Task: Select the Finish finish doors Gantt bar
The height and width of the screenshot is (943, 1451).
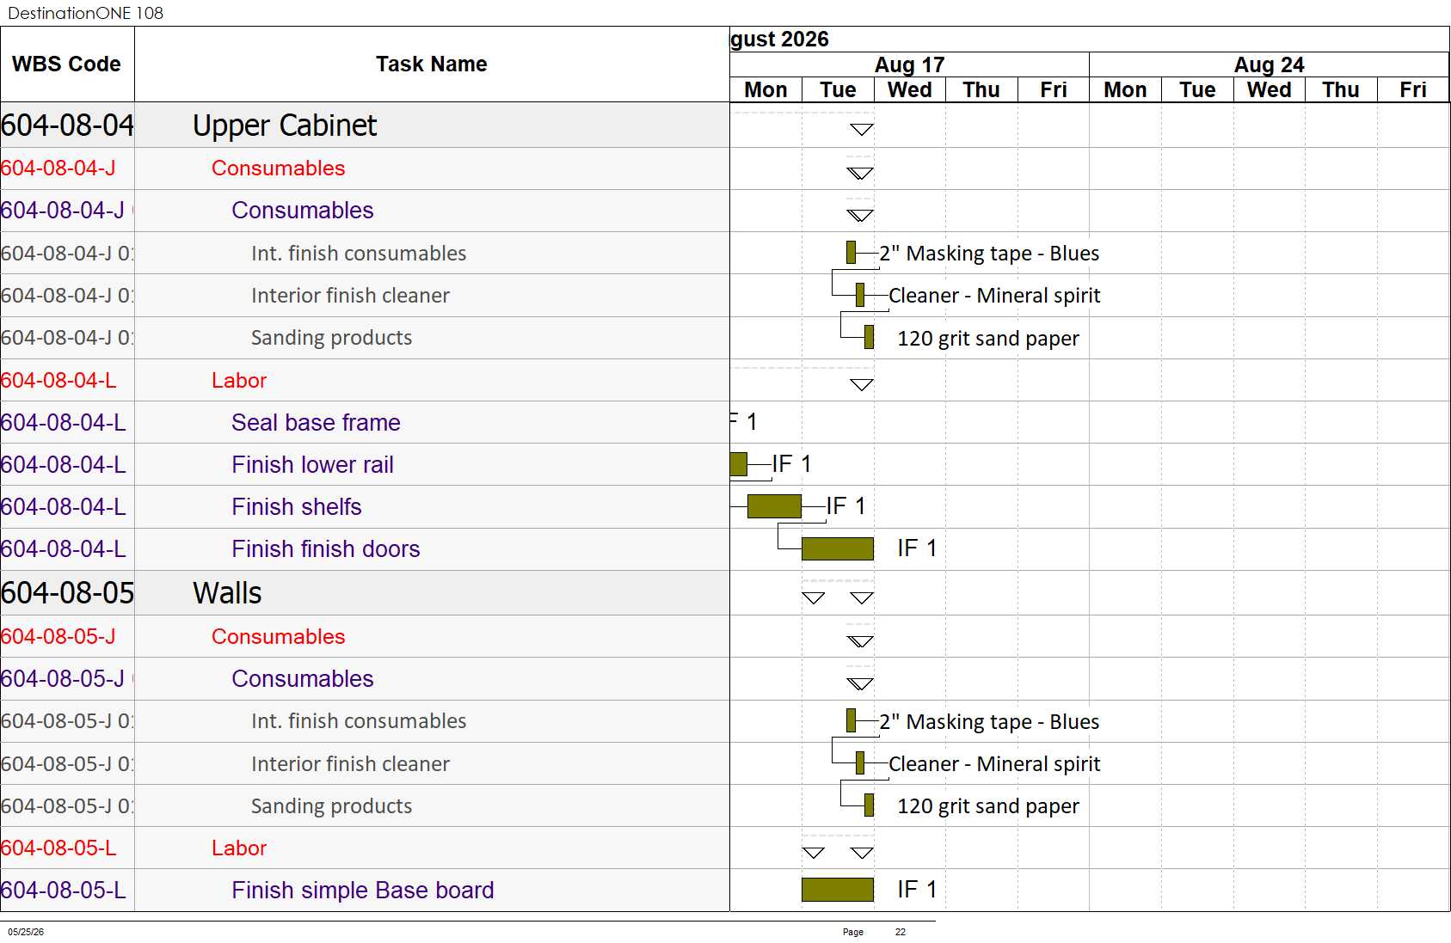Action: (838, 548)
